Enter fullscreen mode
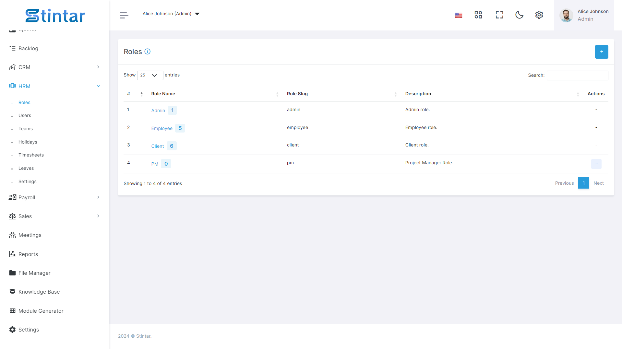This screenshot has width=622, height=349. [x=499, y=15]
